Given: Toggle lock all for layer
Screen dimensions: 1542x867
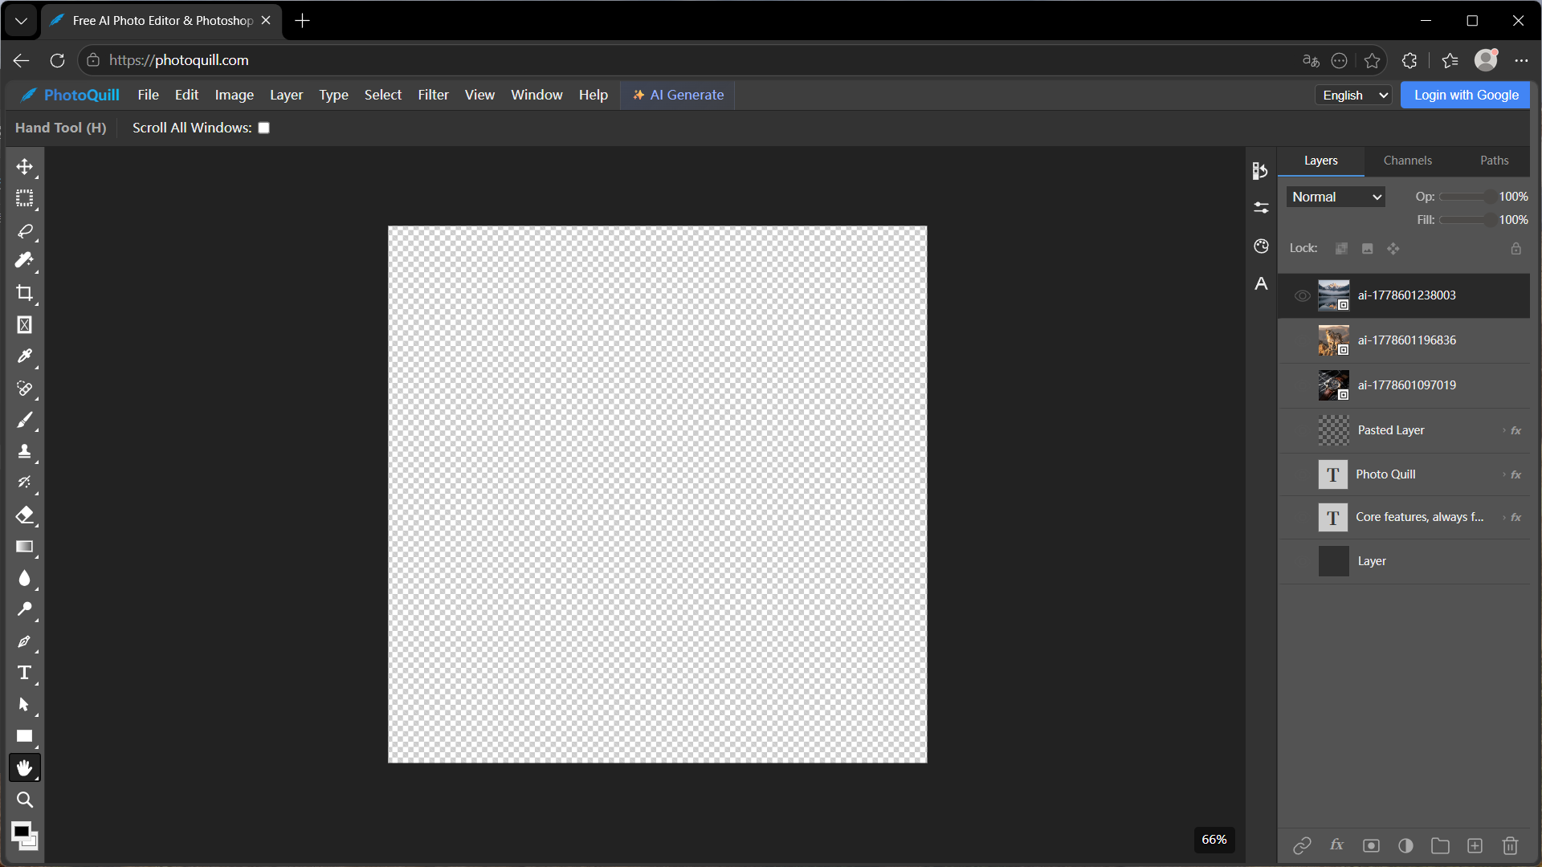Looking at the screenshot, I should click(x=1515, y=249).
